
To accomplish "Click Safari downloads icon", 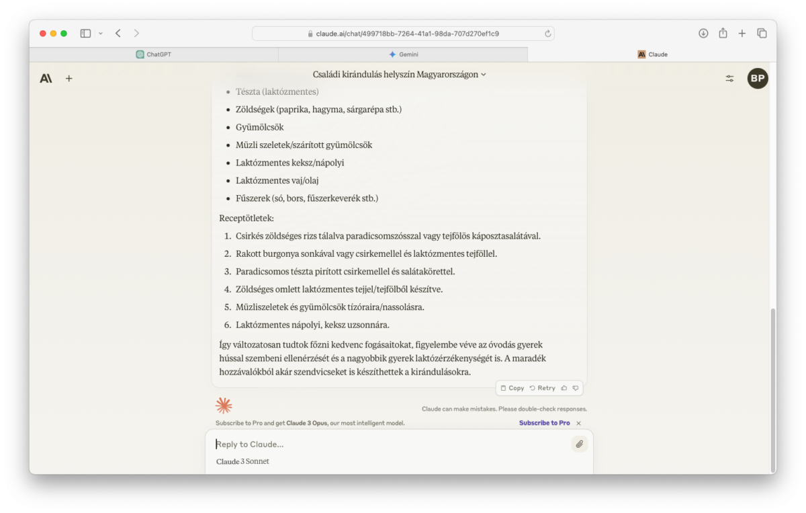I will [703, 33].
